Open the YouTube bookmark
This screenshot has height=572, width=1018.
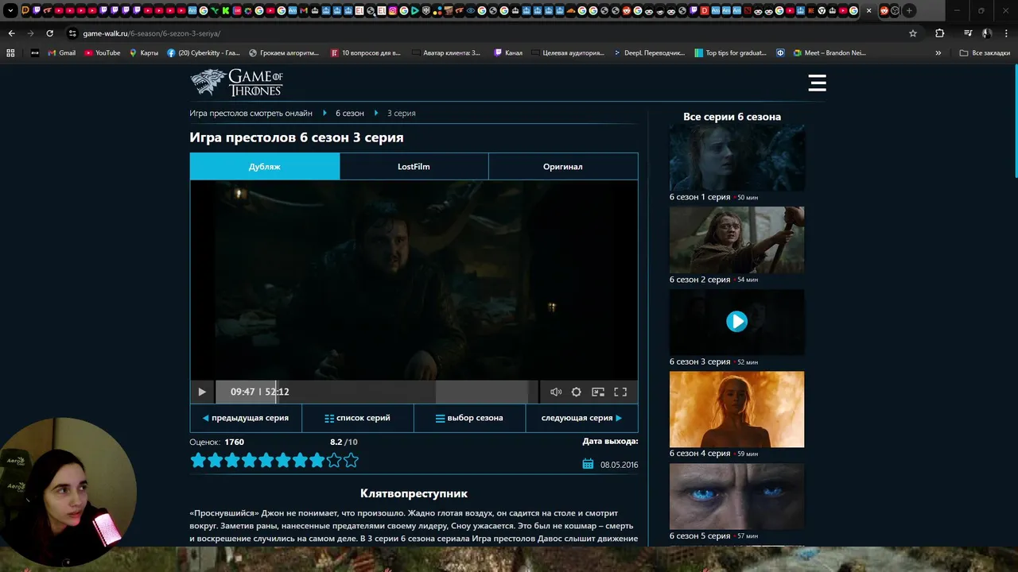(x=102, y=53)
